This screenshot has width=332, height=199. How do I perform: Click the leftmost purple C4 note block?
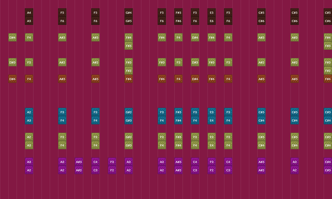pos(95,162)
